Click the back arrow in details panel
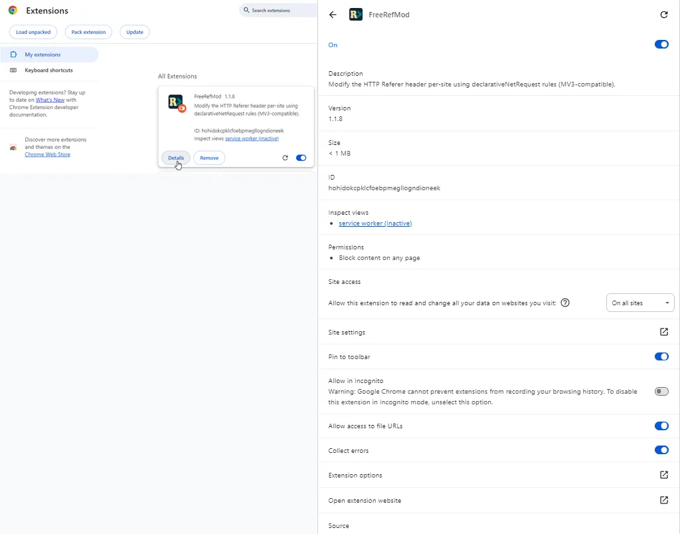The width and height of the screenshot is (680, 534). [x=333, y=15]
